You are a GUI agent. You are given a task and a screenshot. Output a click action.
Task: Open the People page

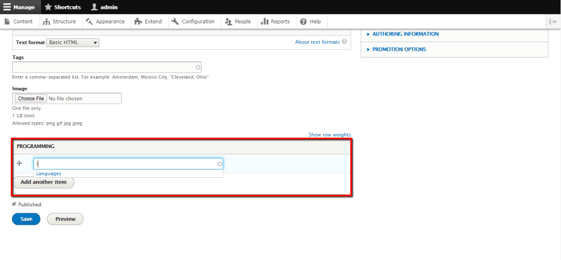point(238,21)
